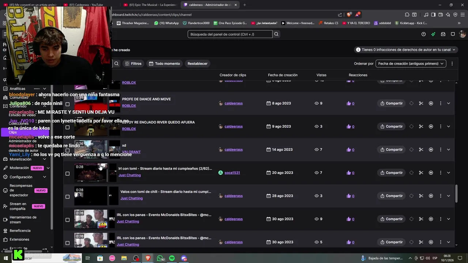Click the thumbs-up icon on the Valos con tomi clip
The width and height of the screenshot is (468, 263).
coord(348,196)
